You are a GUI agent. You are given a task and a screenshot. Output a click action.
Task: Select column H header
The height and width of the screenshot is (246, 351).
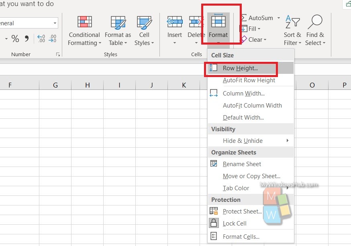click(x=87, y=85)
